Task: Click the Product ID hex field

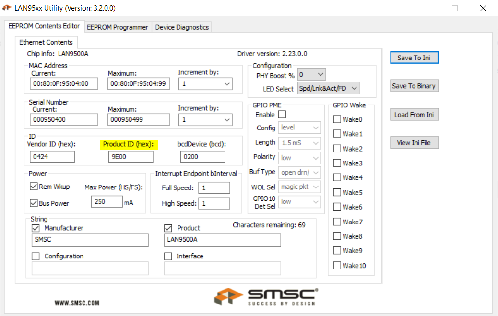Action: pyautogui.click(x=131, y=157)
